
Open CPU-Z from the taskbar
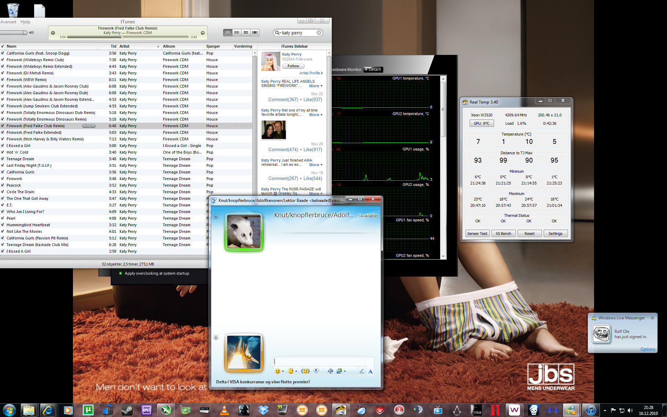pyautogui.click(x=146, y=410)
